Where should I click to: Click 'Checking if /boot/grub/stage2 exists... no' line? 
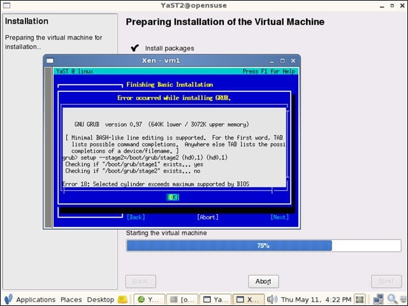(133, 171)
